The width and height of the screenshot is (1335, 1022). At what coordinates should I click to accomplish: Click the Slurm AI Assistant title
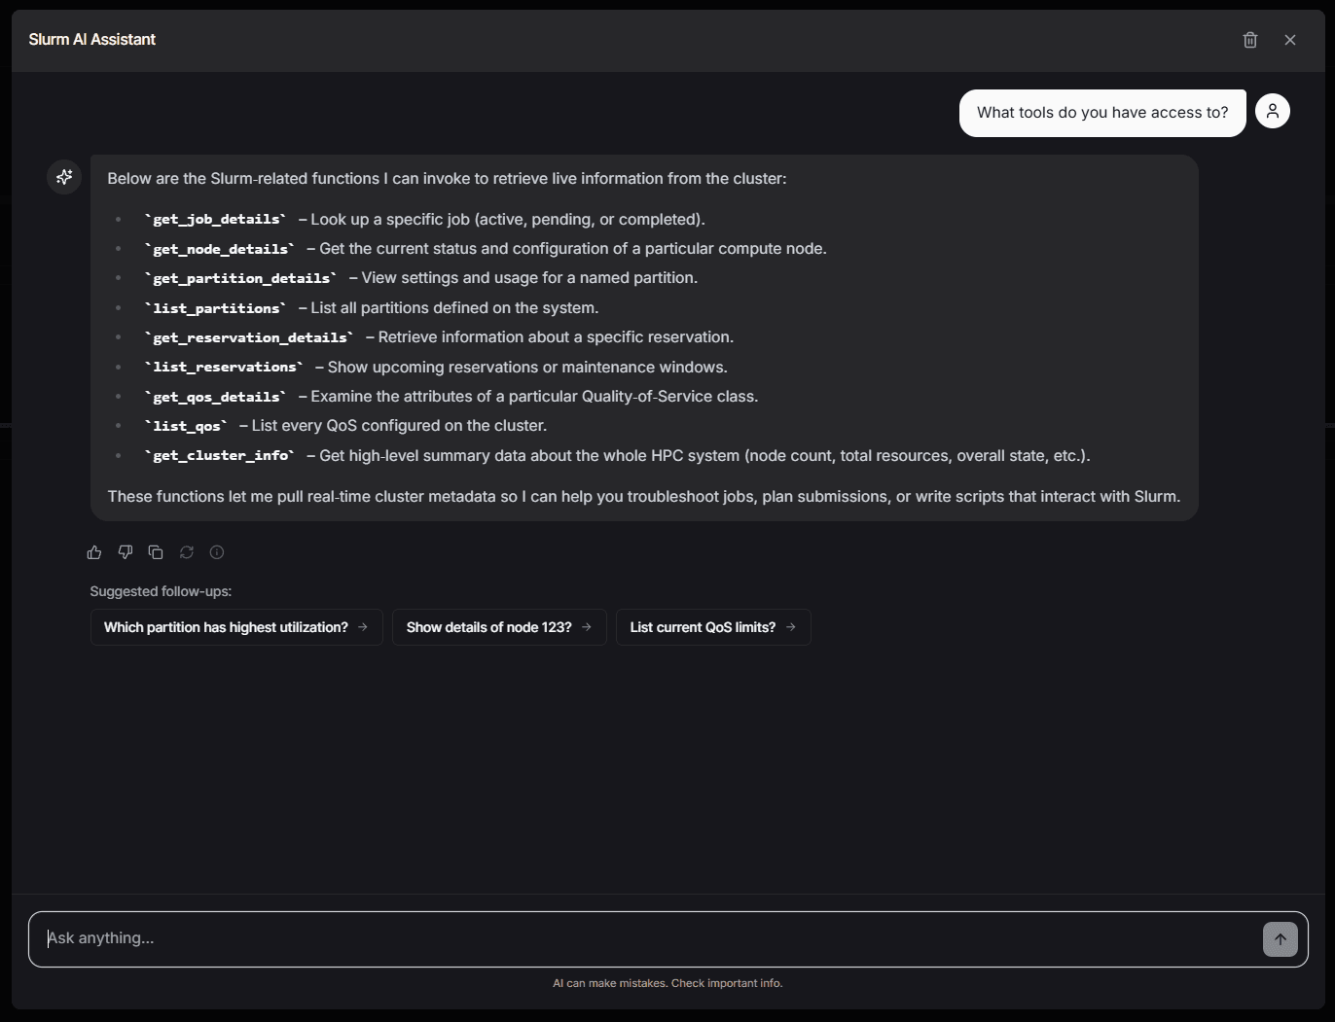point(91,40)
